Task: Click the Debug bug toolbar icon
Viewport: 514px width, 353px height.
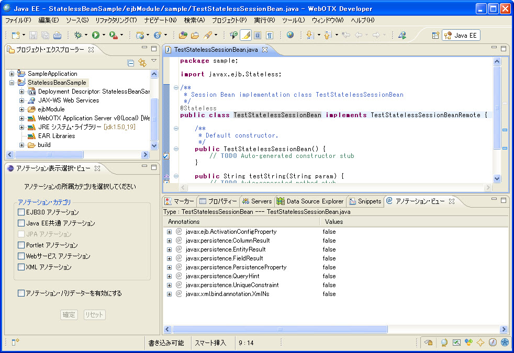Action: (x=78, y=35)
